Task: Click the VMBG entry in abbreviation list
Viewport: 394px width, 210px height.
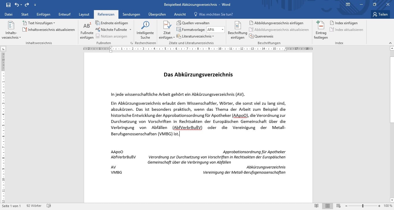Action: click(116, 172)
